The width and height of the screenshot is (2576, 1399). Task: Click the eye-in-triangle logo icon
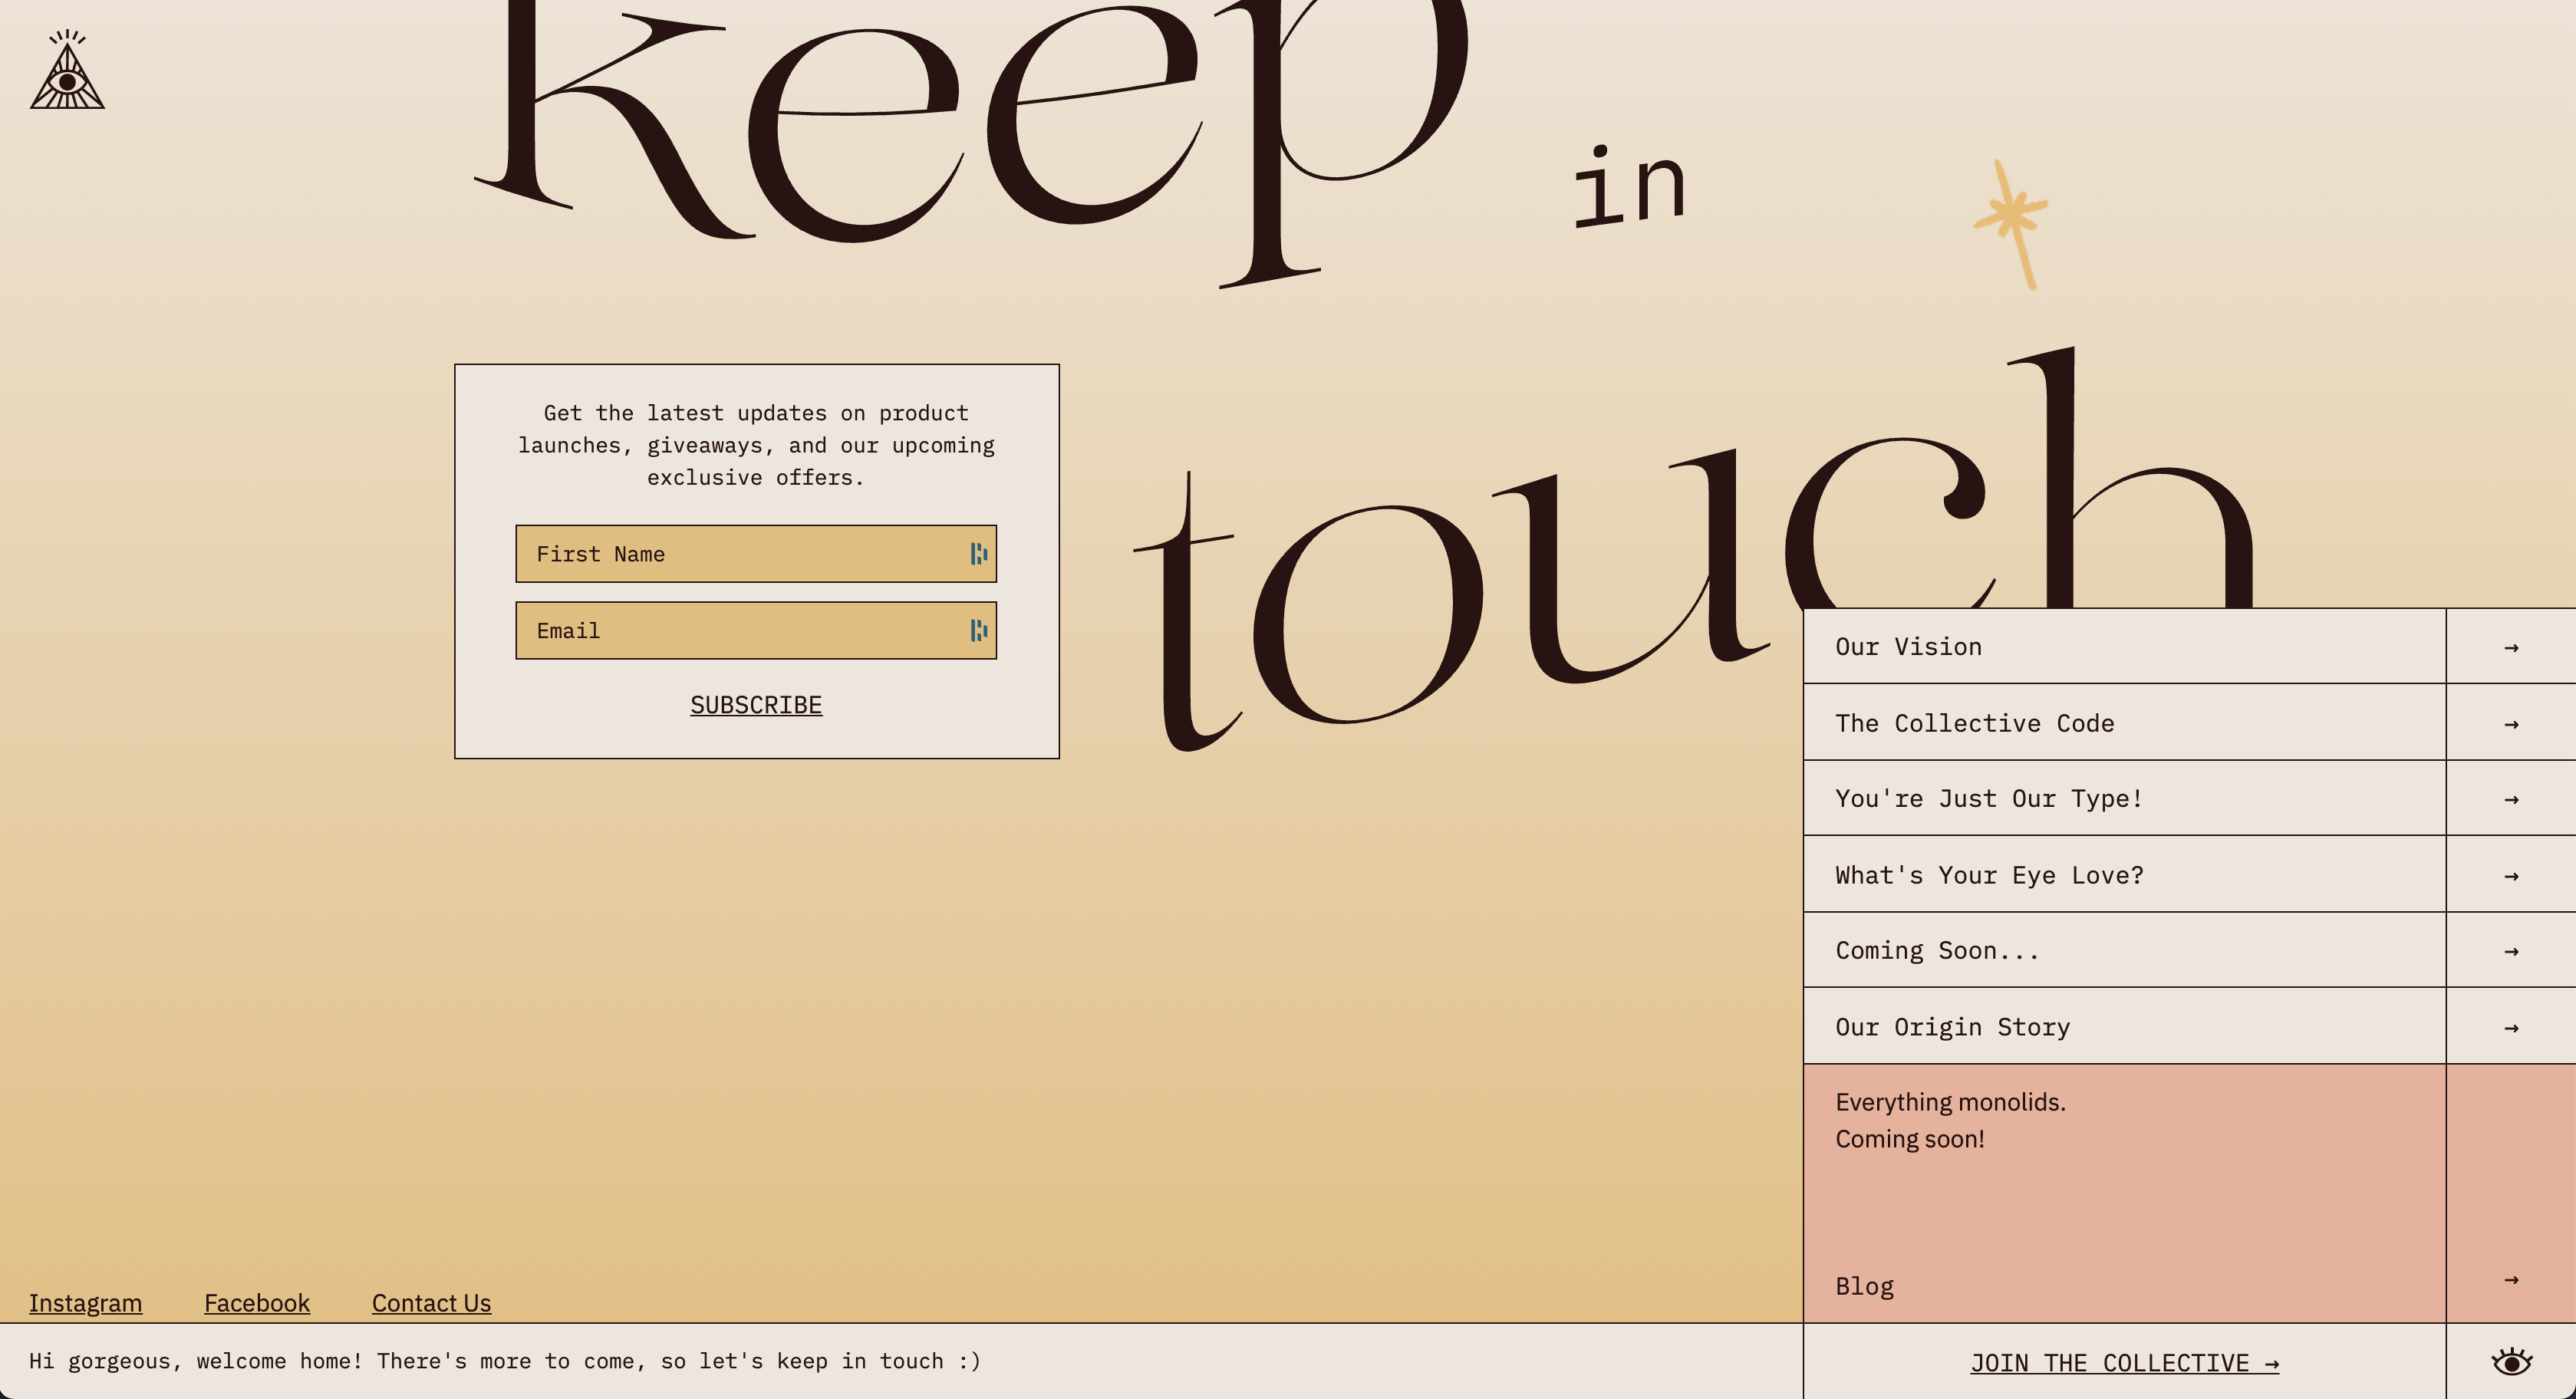point(67,70)
